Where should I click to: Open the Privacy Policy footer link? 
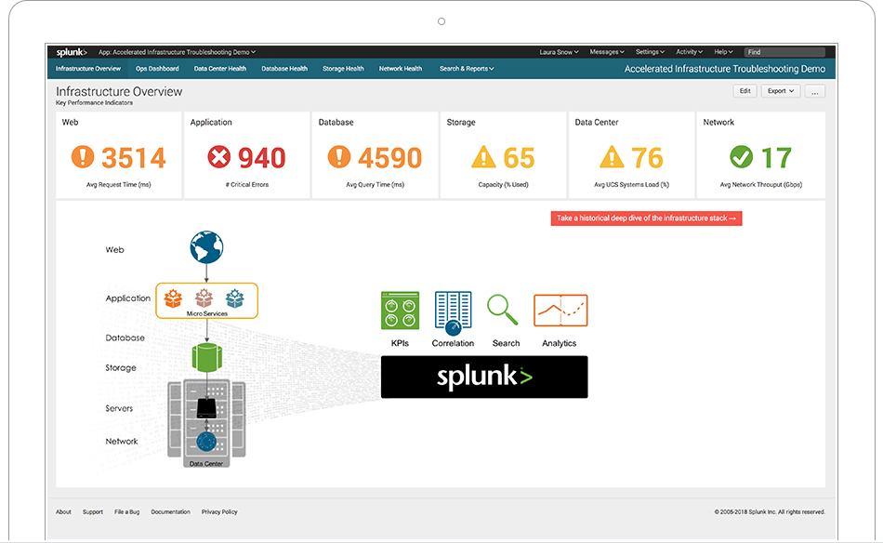[219, 511]
